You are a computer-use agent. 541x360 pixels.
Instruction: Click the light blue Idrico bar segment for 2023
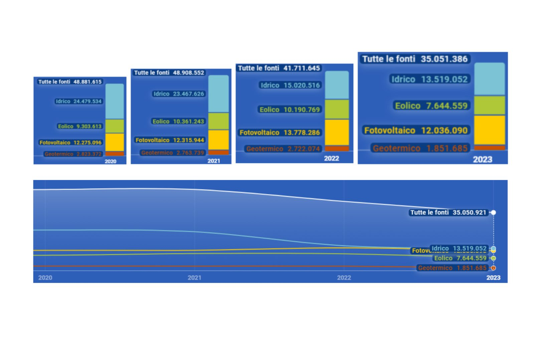490,79
